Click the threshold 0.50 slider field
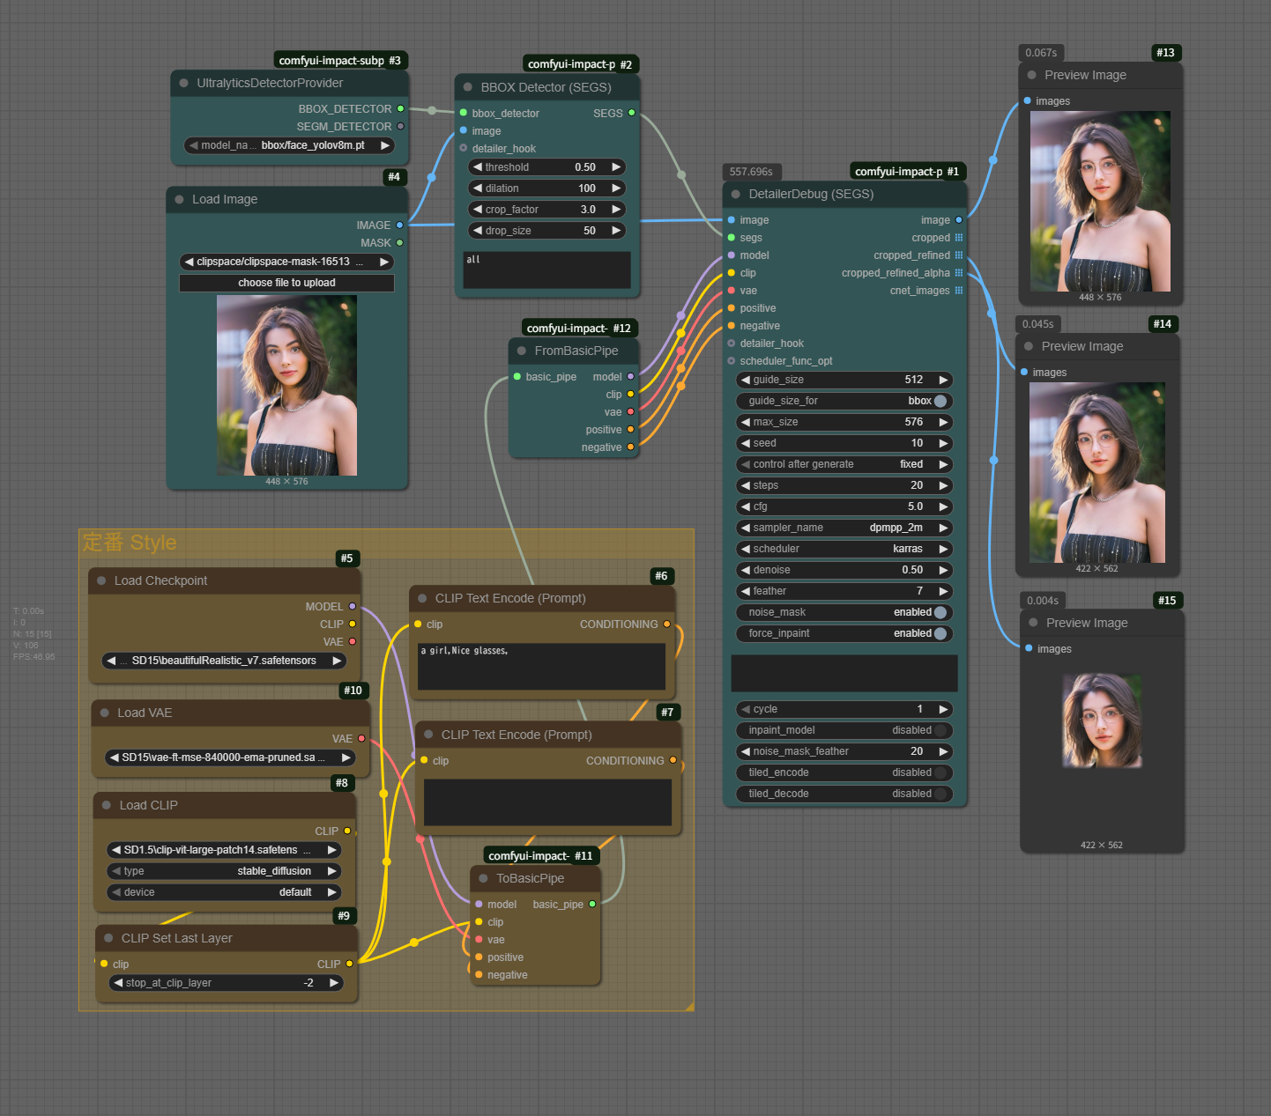Viewport: 1271px width, 1116px height. tap(546, 167)
